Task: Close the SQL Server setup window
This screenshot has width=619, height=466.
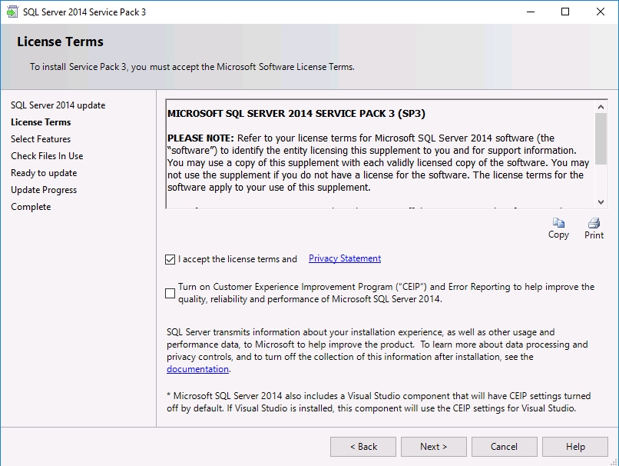Action: tap(600, 12)
